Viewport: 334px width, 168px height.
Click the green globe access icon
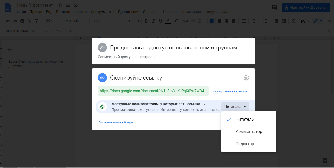click(x=102, y=107)
